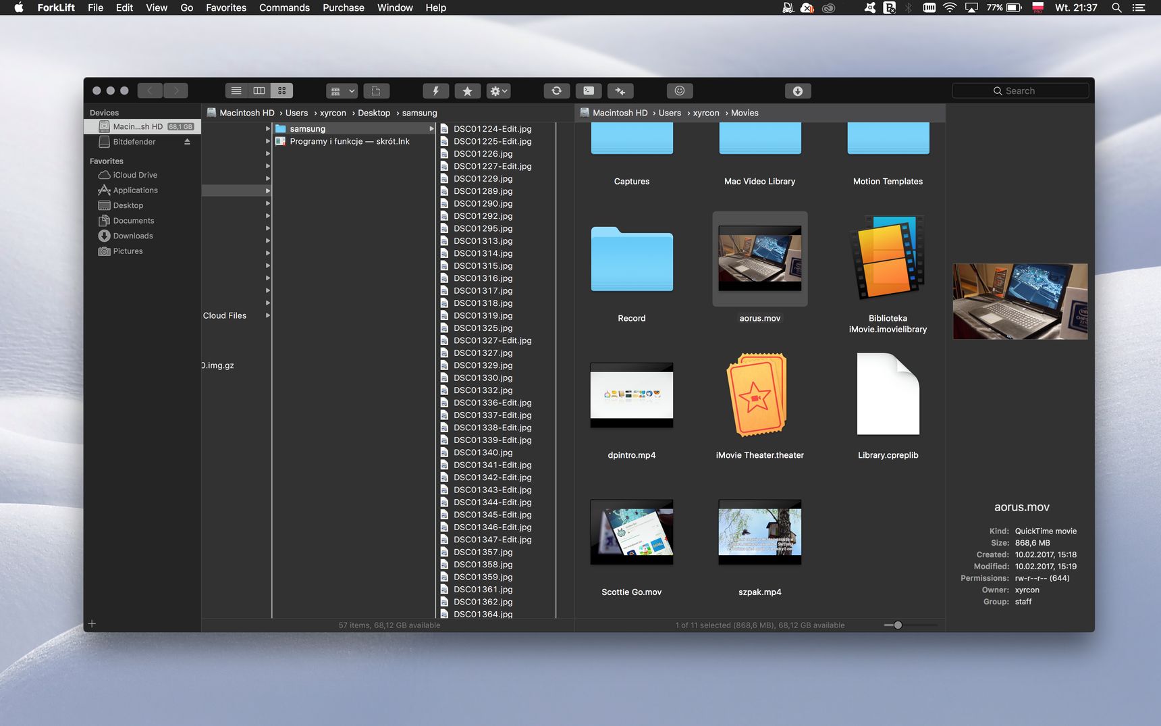The width and height of the screenshot is (1161, 726).
Task: Open Spotlight search in menu bar
Action: pos(1116,7)
